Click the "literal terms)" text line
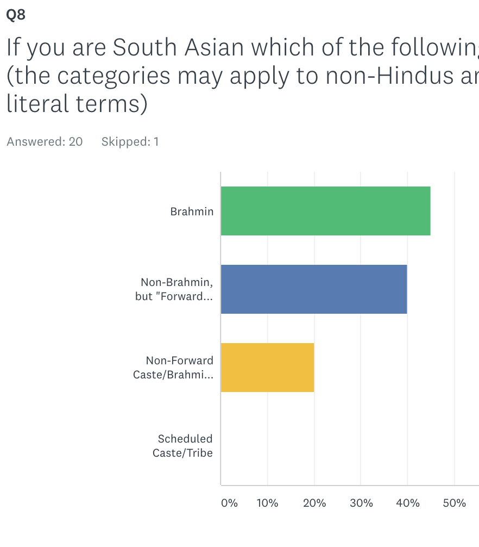 tap(77, 104)
